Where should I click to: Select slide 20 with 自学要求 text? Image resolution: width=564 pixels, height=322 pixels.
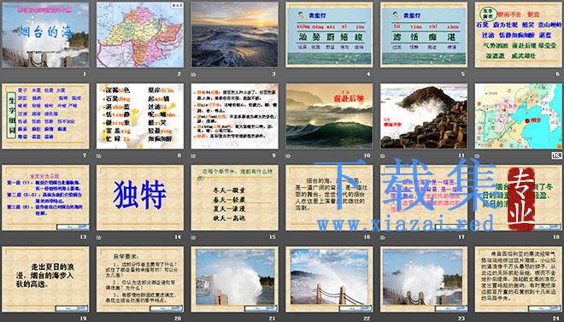click(140, 279)
